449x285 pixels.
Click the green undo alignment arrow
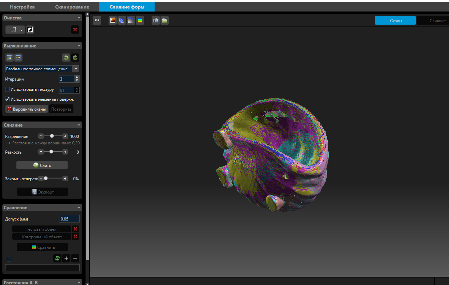pyautogui.click(x=66, y=58)
